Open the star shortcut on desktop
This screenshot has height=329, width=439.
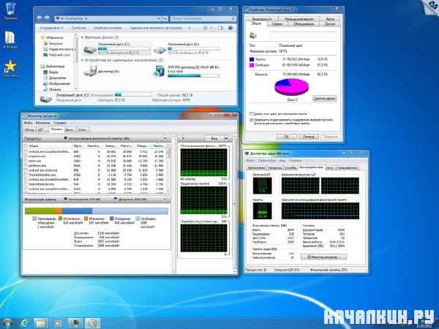pyautogui.click(x=10, y=68)
